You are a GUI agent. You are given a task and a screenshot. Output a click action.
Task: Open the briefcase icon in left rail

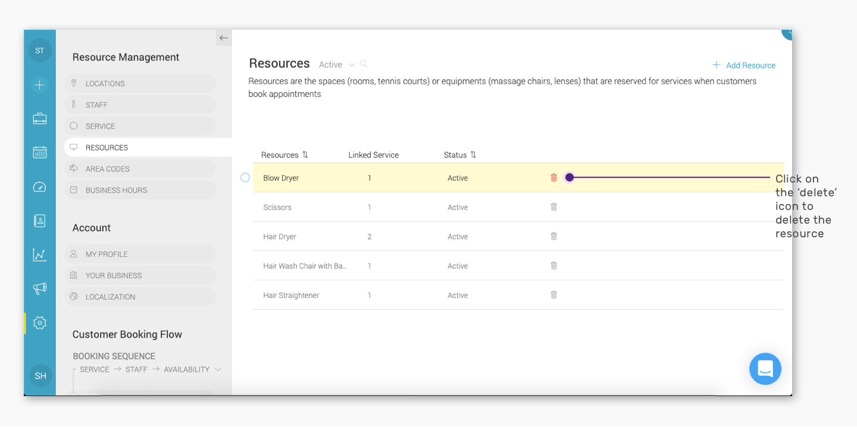(x=40, y=118)
